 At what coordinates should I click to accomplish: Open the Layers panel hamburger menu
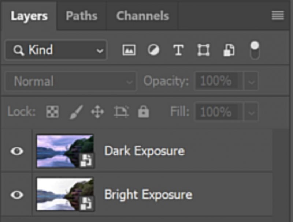[278, 16]
